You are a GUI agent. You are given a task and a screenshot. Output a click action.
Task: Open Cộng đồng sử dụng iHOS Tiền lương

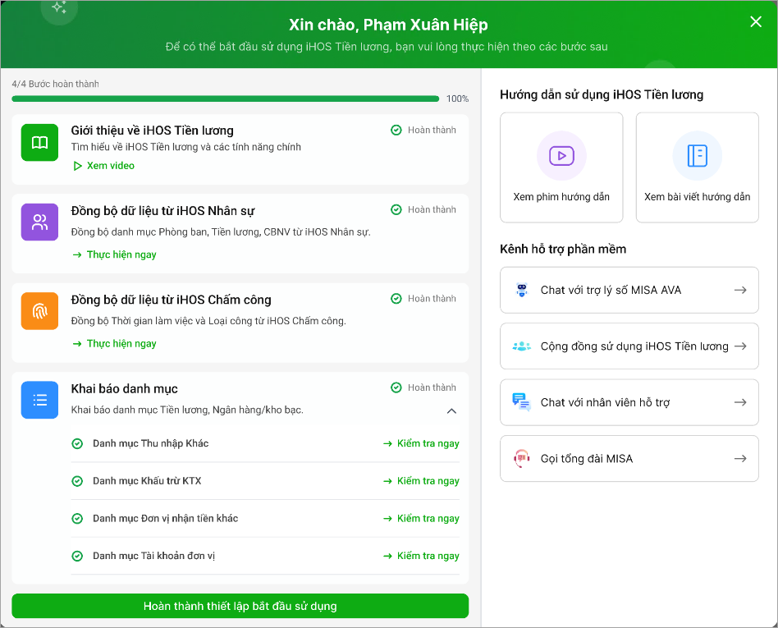[629, 346]
